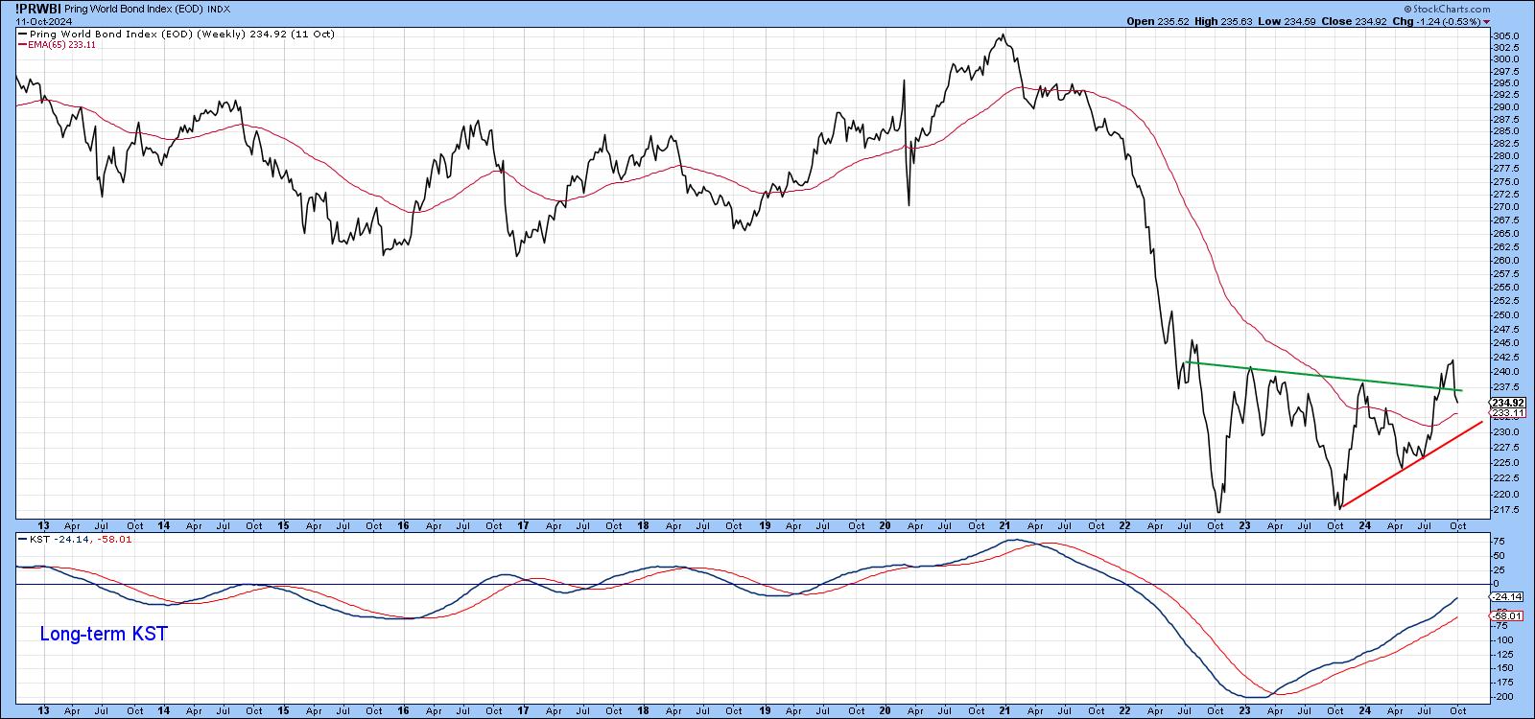Click the blue Long-term KST annotation
Screen dimensions: 1535x719
104,634
